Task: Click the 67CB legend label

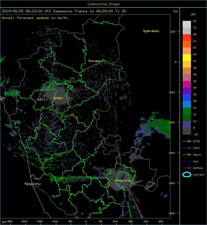Action: pos(196,141)
